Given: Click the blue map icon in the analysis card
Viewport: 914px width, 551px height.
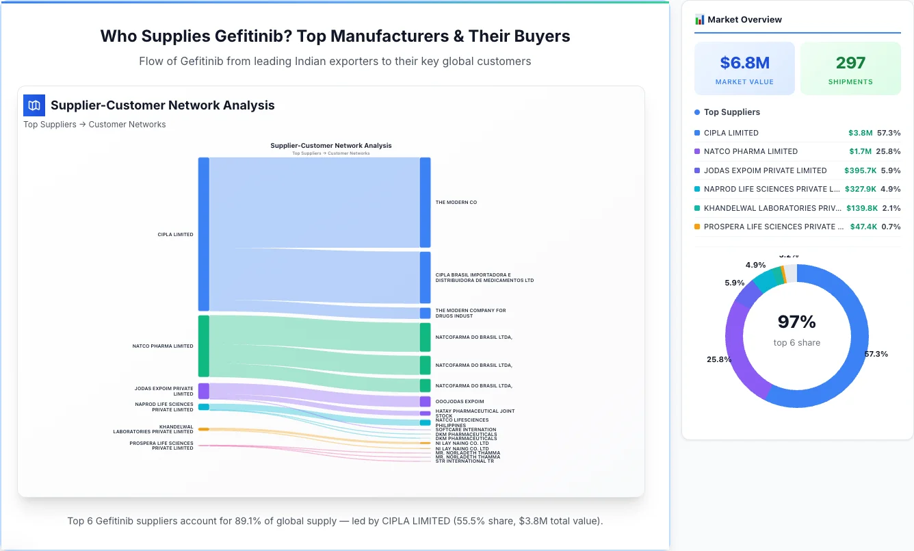Looking at the screenshot, I should pyautogui.click(x=34, y=105).
